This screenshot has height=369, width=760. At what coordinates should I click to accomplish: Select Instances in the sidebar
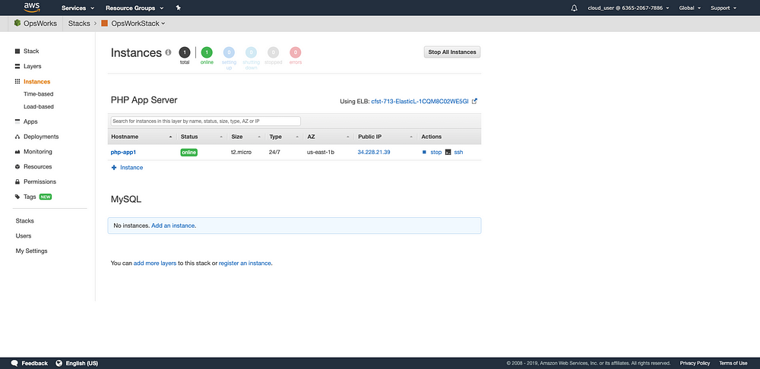point(36,82)
